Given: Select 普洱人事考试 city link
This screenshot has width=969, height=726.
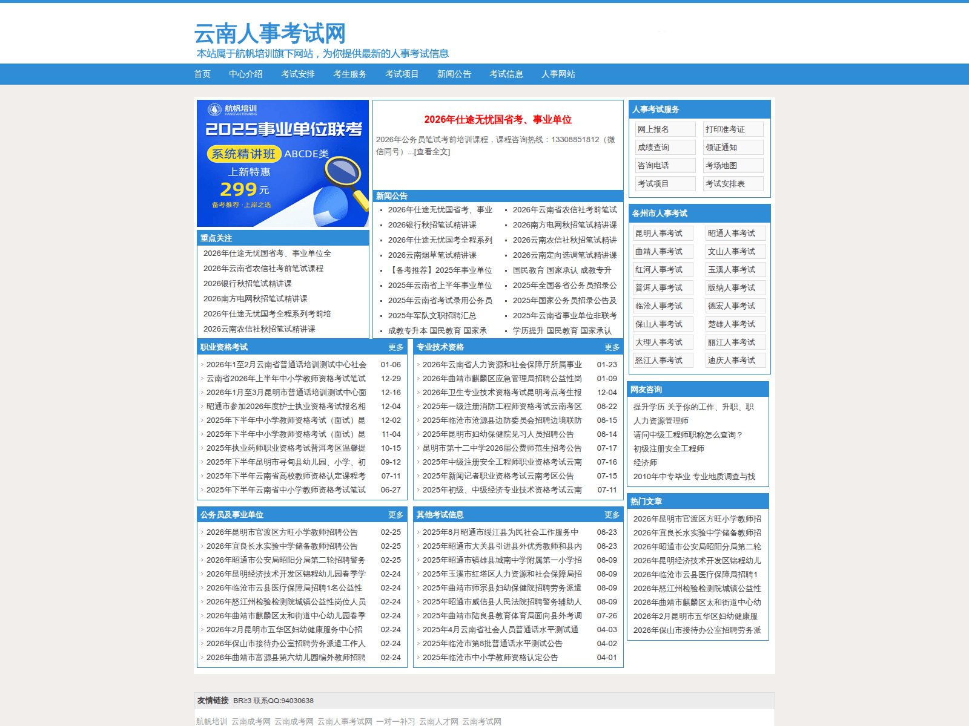Looking at the screenshot, I should pos(663,288).
